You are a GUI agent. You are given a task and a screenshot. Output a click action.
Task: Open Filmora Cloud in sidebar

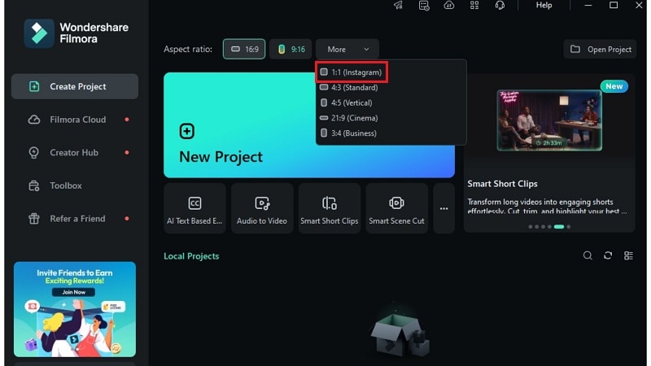(x=75, y=120)
